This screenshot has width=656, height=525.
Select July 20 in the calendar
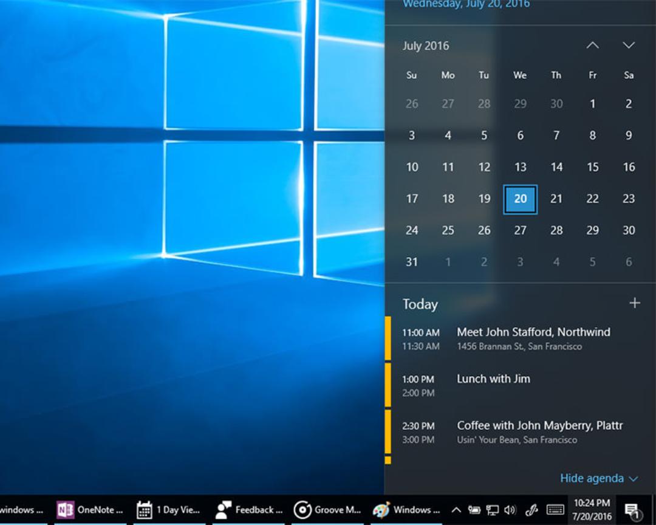(520, 199)
